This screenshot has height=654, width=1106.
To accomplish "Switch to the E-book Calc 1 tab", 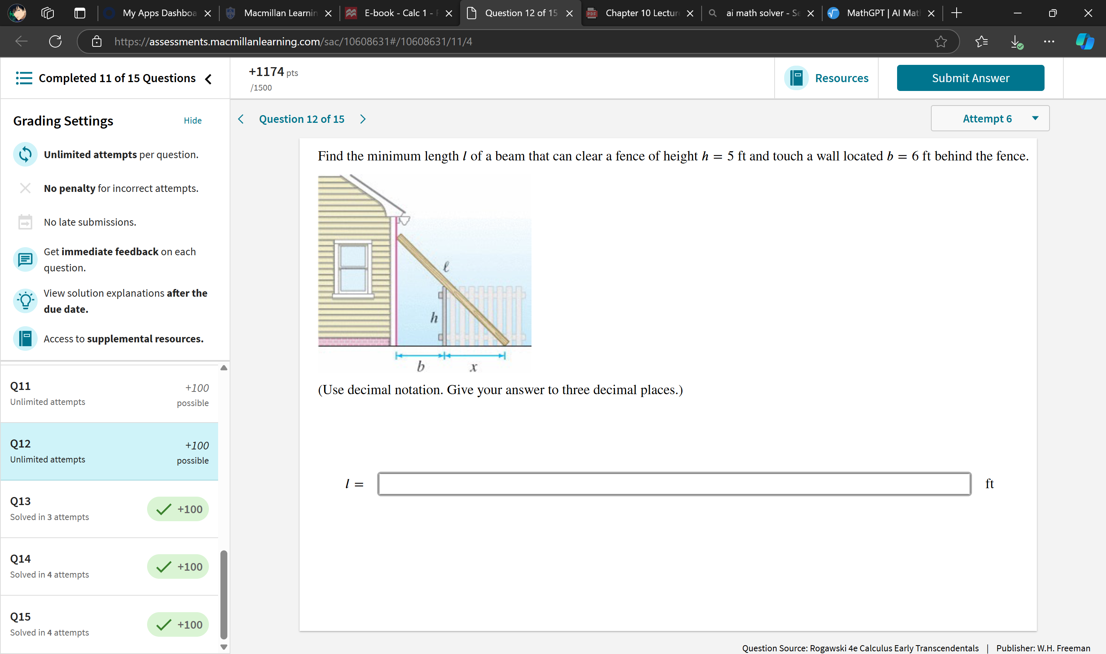I will [x=399, y=13].
